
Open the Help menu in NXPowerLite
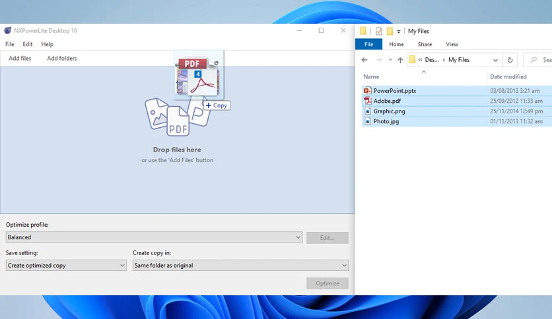click(47, 44)
